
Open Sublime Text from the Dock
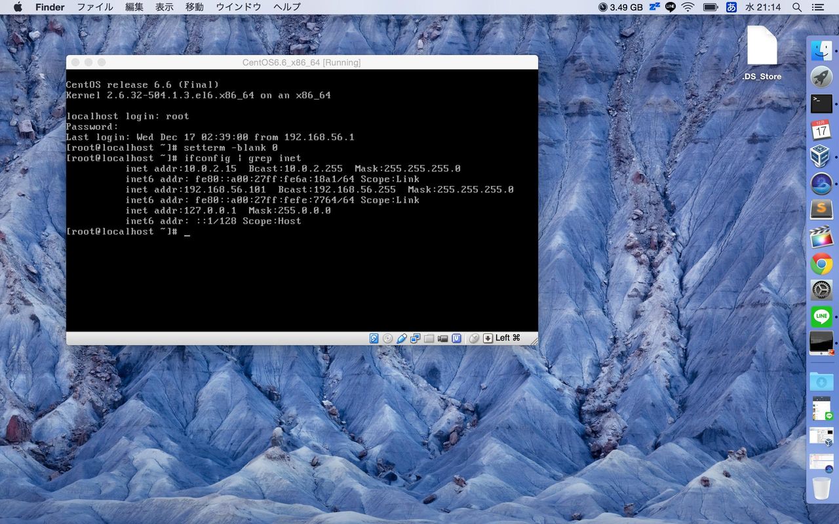tap(821, 210)
